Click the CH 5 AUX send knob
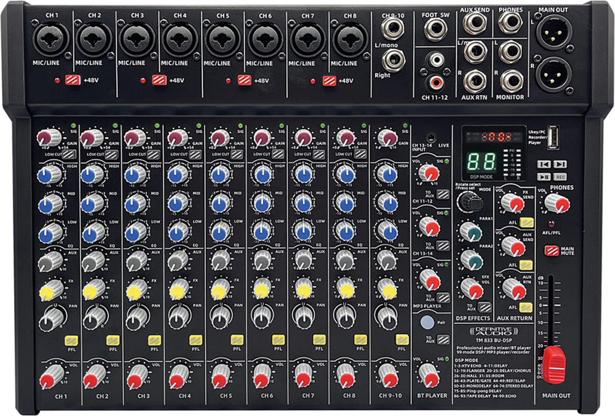Viewport: 615px width, 419px height. [x=220, y=260]
